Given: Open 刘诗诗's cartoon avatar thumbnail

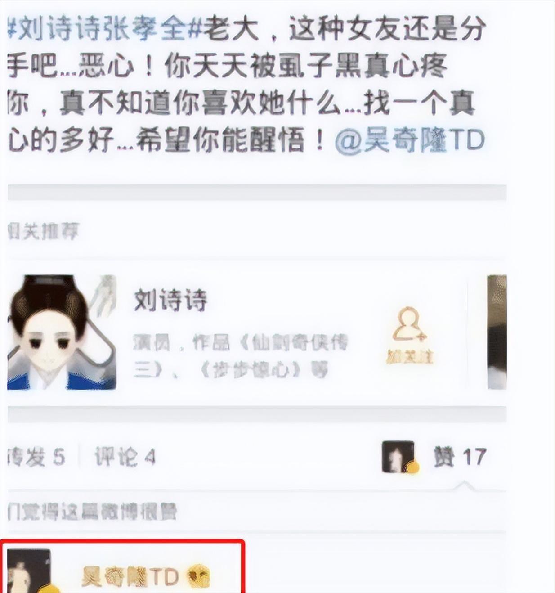Looking at the screenshot, I should point(62,332).
